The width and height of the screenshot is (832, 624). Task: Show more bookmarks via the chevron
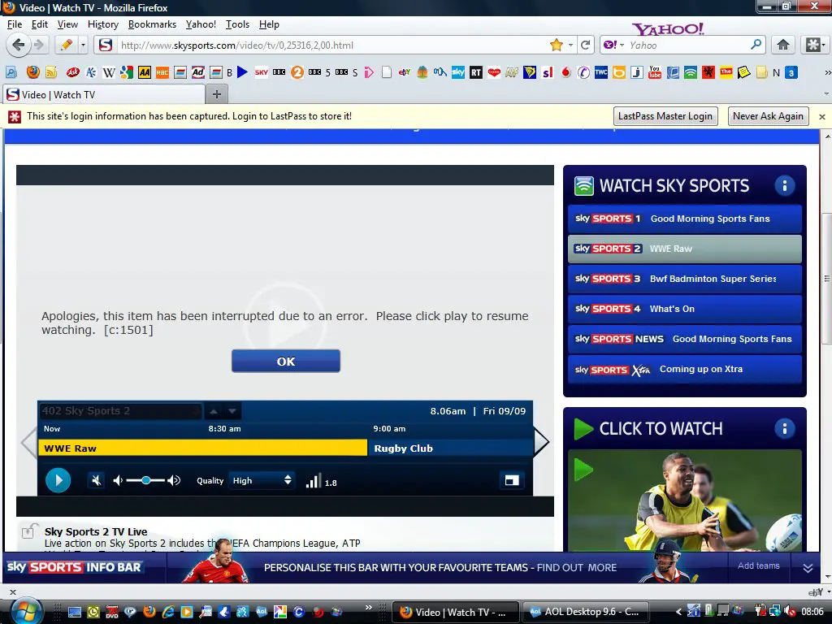click(826, 72)
